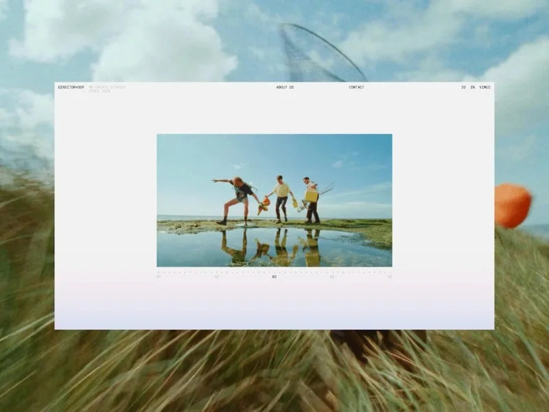Click the water reflection in the still
This screenshot has width=549, height=412.
pyautogui.click(x=274, y=247)
